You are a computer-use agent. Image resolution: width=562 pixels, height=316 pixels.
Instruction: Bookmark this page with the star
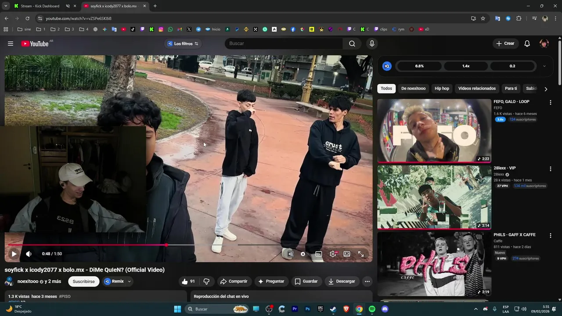483,18
